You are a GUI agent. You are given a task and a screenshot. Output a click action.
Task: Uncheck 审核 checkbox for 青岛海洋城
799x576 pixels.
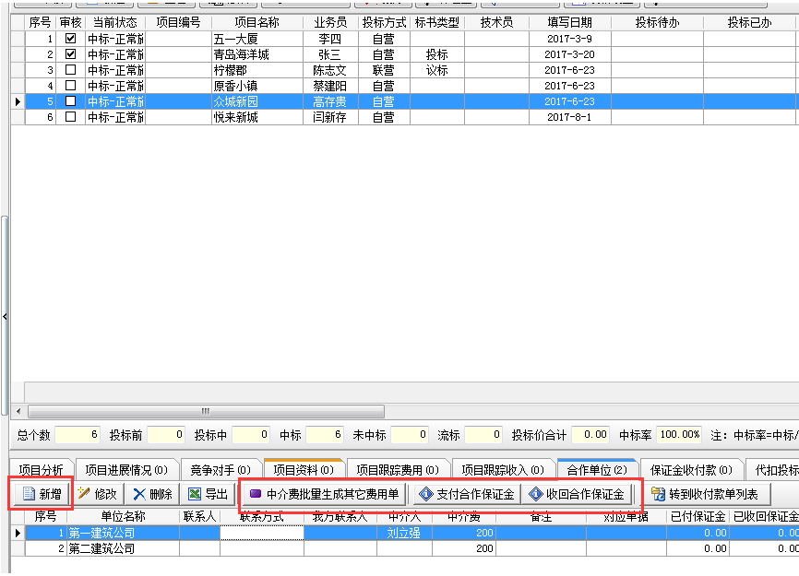[70, 54]
